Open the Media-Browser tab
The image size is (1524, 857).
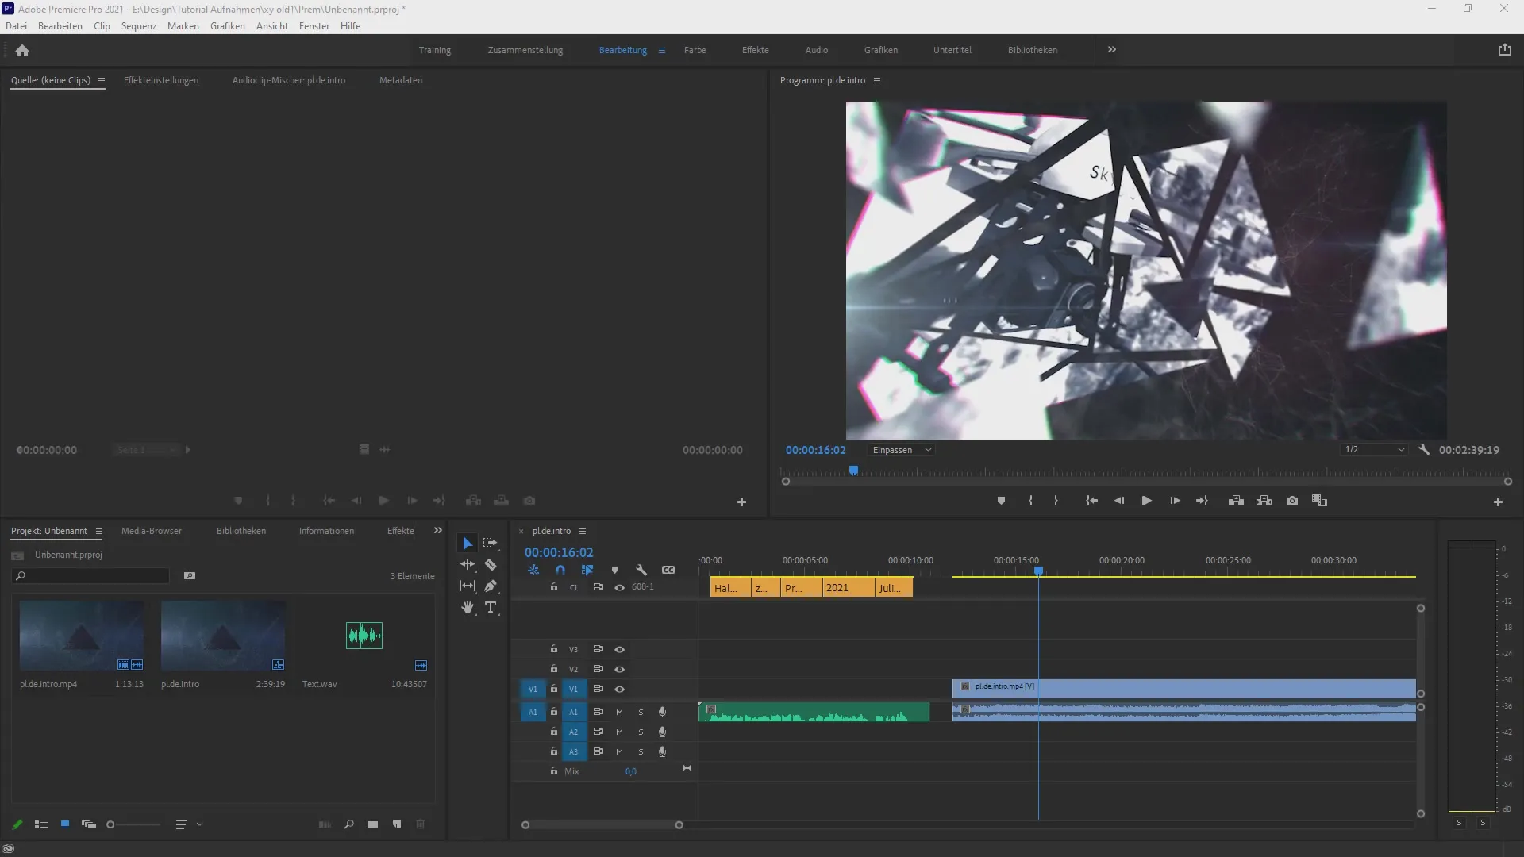coord(152,531)
